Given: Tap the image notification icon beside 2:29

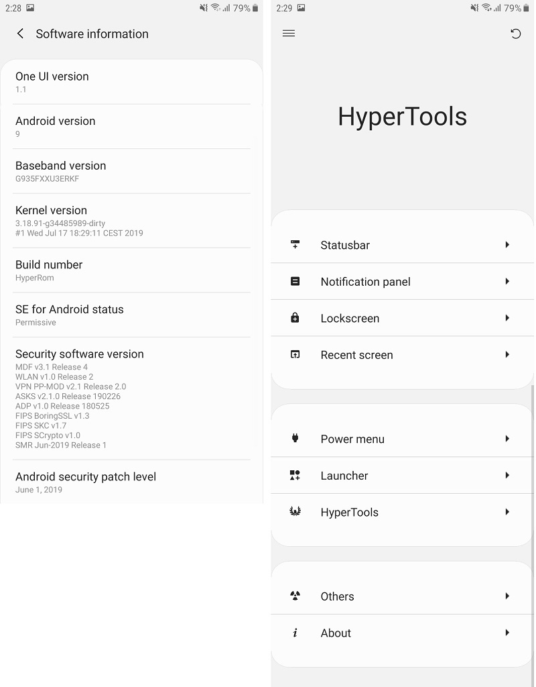Looking at the screenshot, I should pos(301,7).
